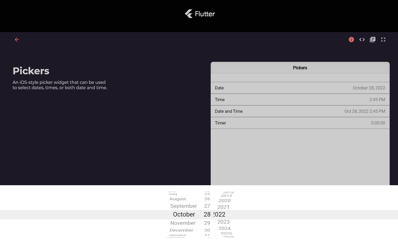The image size is (398, 242).
Task: Select 2021 in the year wheel
Action: 223,207
